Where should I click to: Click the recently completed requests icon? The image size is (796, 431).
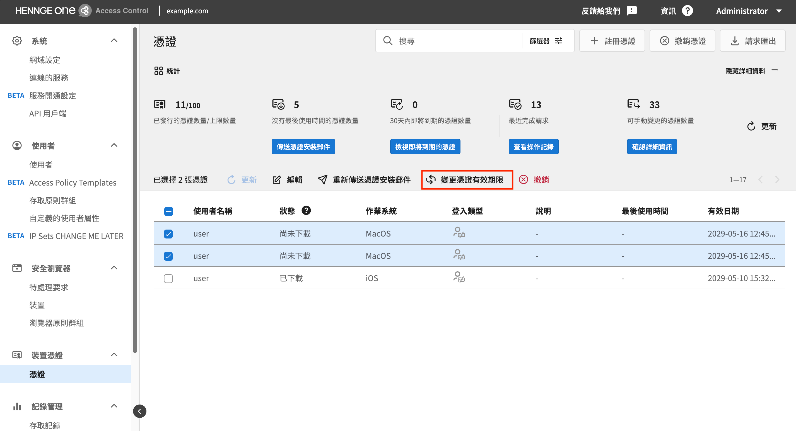(515, 104)
